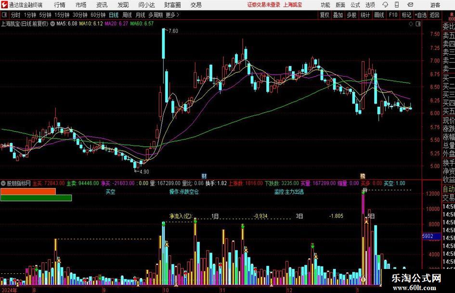Click the 统计 statistics button
This screenshot has height=293, width=455.
coord(365,15)
